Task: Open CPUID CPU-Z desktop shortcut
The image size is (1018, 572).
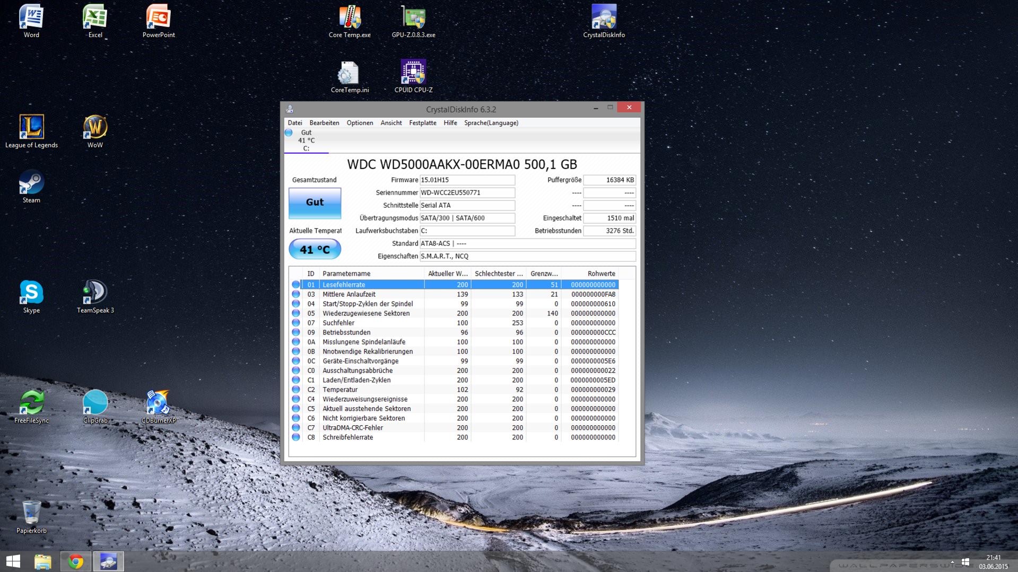Action: 413,77
